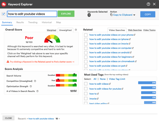Click help icon beside # of Videos in Search Results
Image resolution: width=159 pixels, height=122 pixels.
coord(37,91)
